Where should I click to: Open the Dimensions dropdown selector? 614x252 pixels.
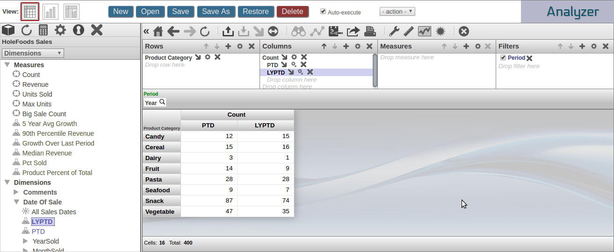(x=33, y=53)
